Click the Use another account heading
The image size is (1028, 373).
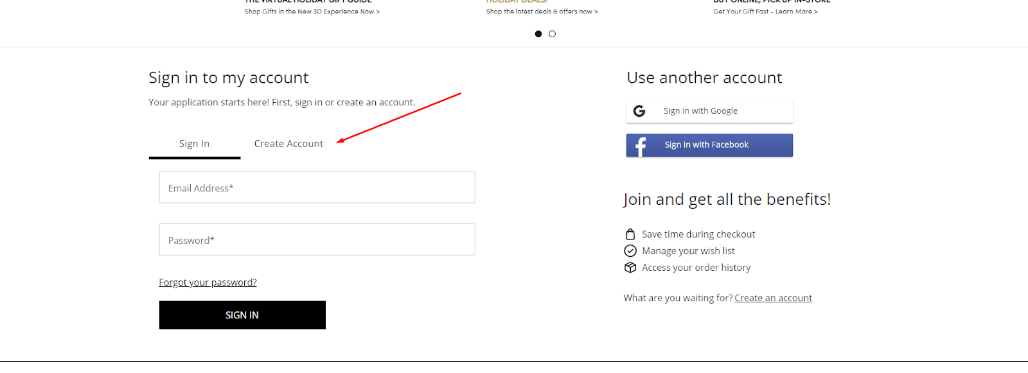tap(704, 78)
